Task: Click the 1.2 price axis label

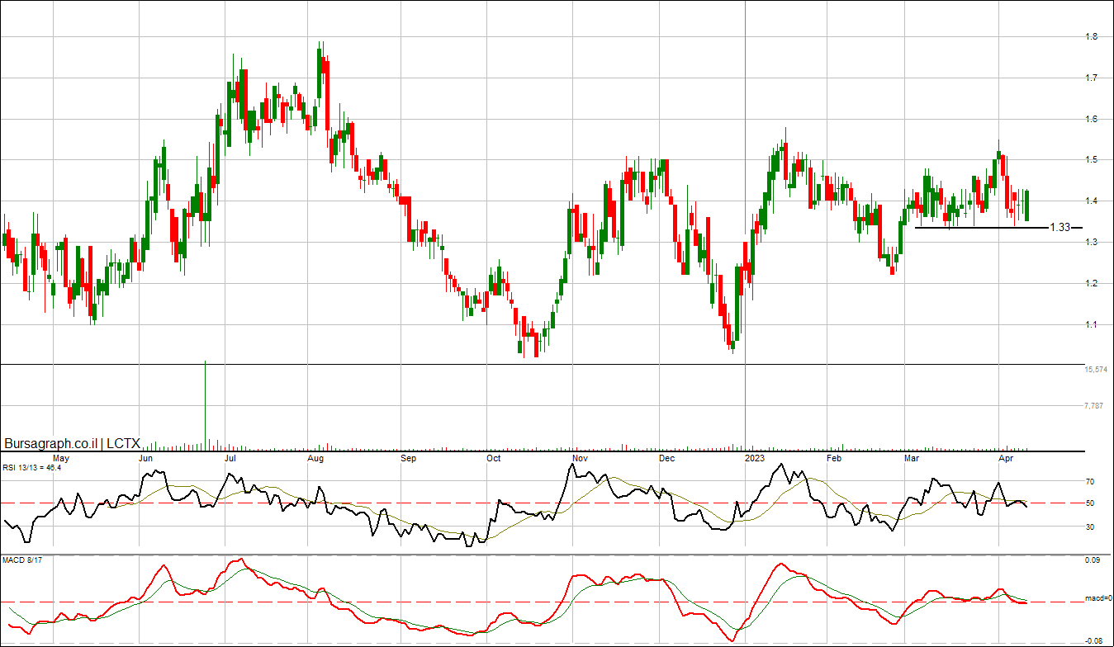Action: (1091, 284)
